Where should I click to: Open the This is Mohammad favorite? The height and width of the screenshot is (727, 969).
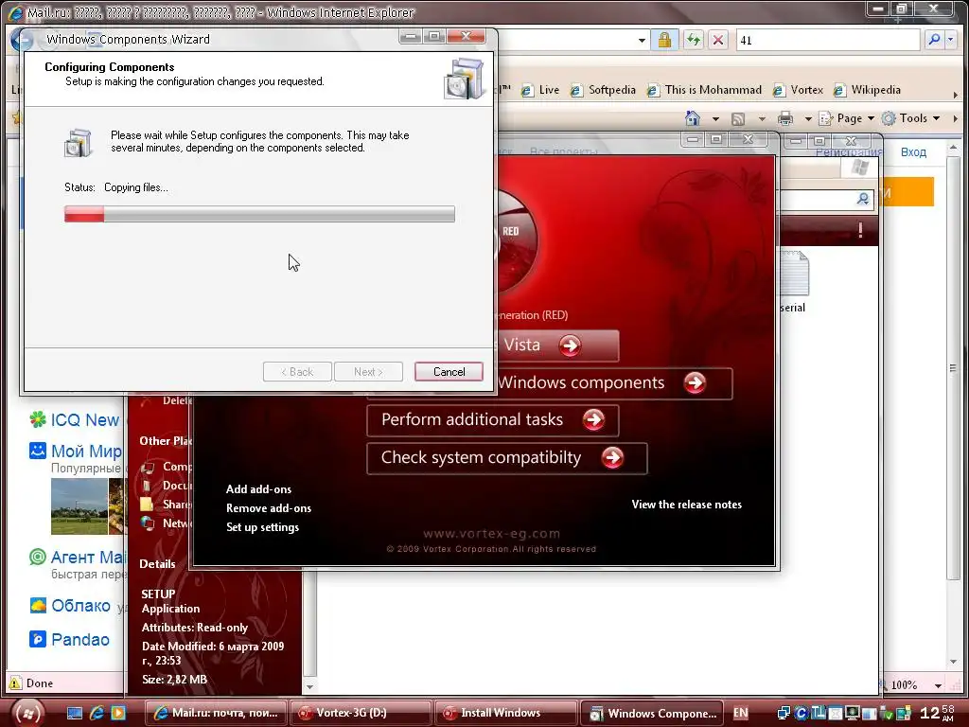(x=704, y=90)
